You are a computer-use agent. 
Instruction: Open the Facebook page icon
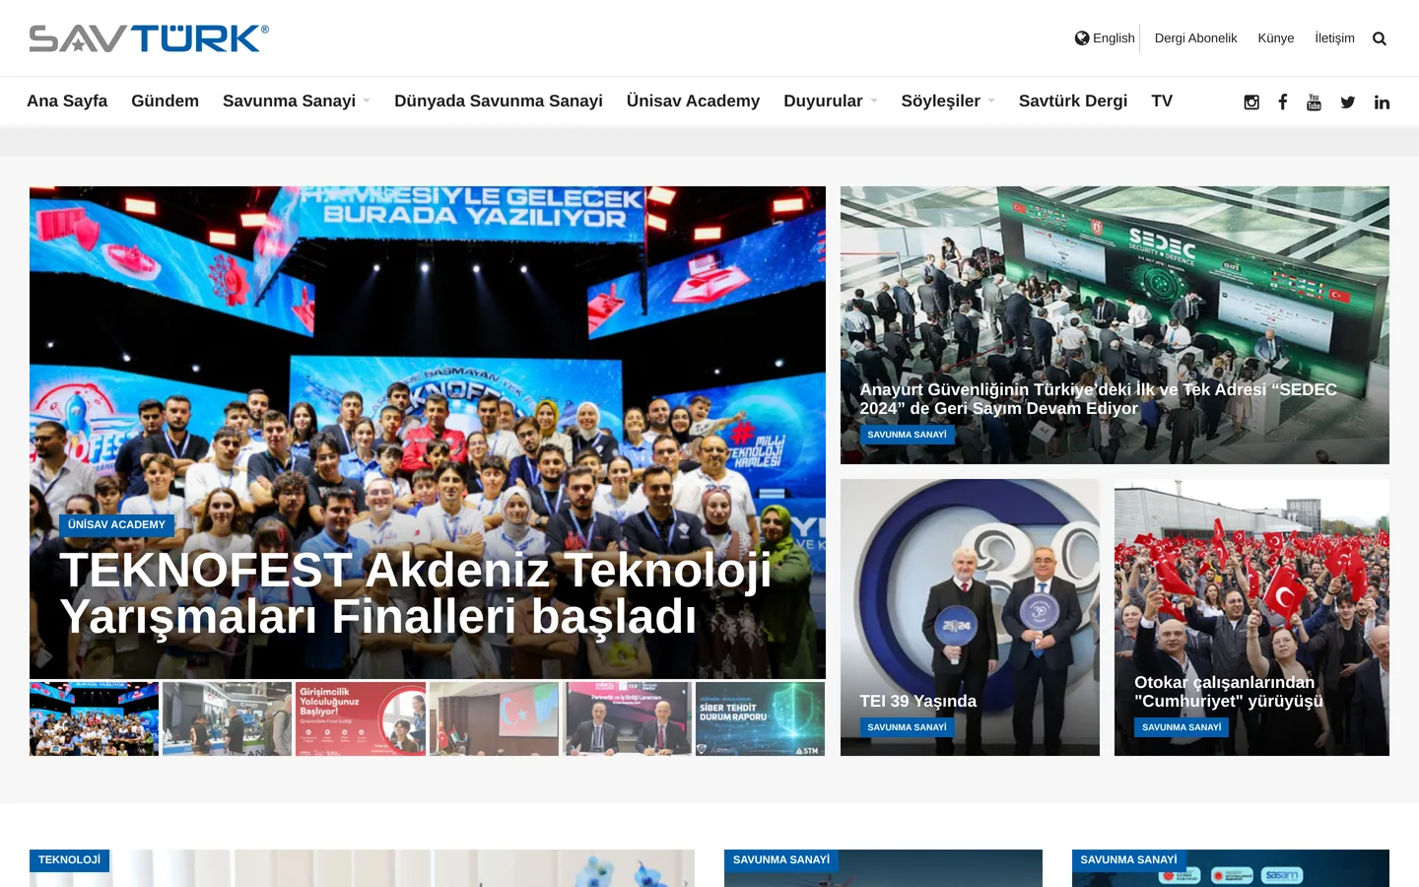coord(1283,102)
